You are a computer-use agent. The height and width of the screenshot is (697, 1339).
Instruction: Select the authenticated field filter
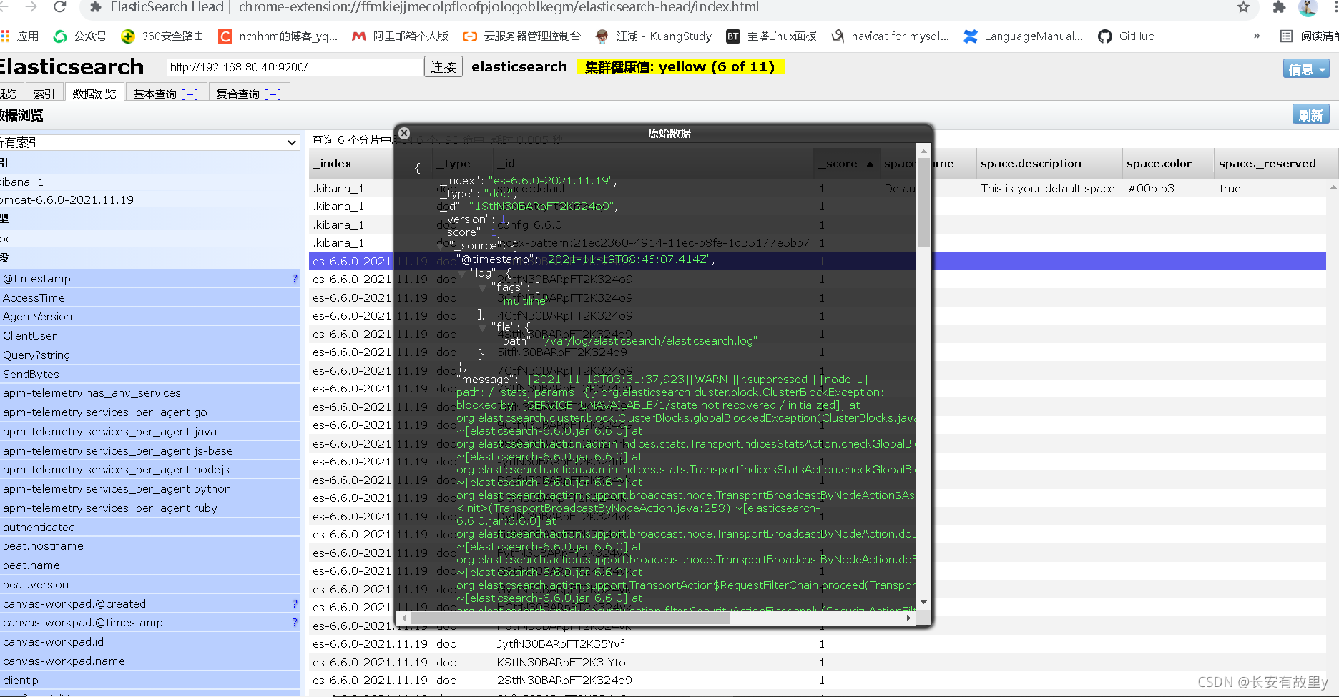pyautogui.click(x=149, y=528)
